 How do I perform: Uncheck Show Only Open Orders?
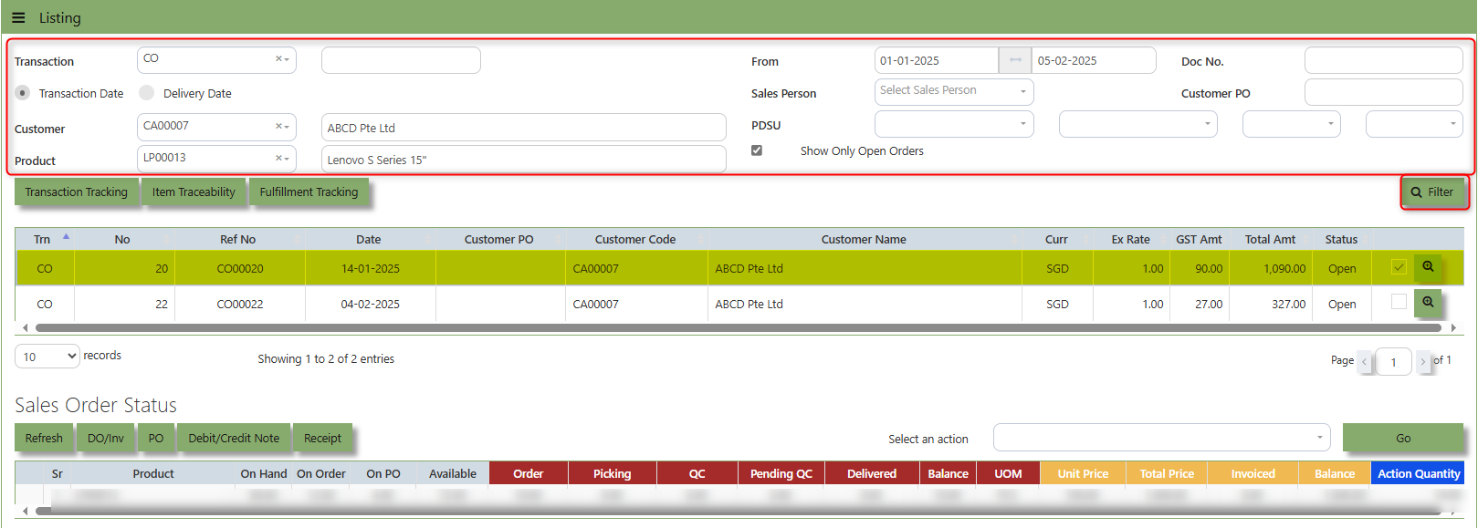(x=757, y=150)
